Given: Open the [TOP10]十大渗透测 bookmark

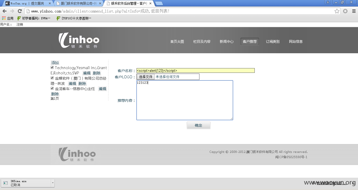Looking at the screenshot, I should coord(74,18).
